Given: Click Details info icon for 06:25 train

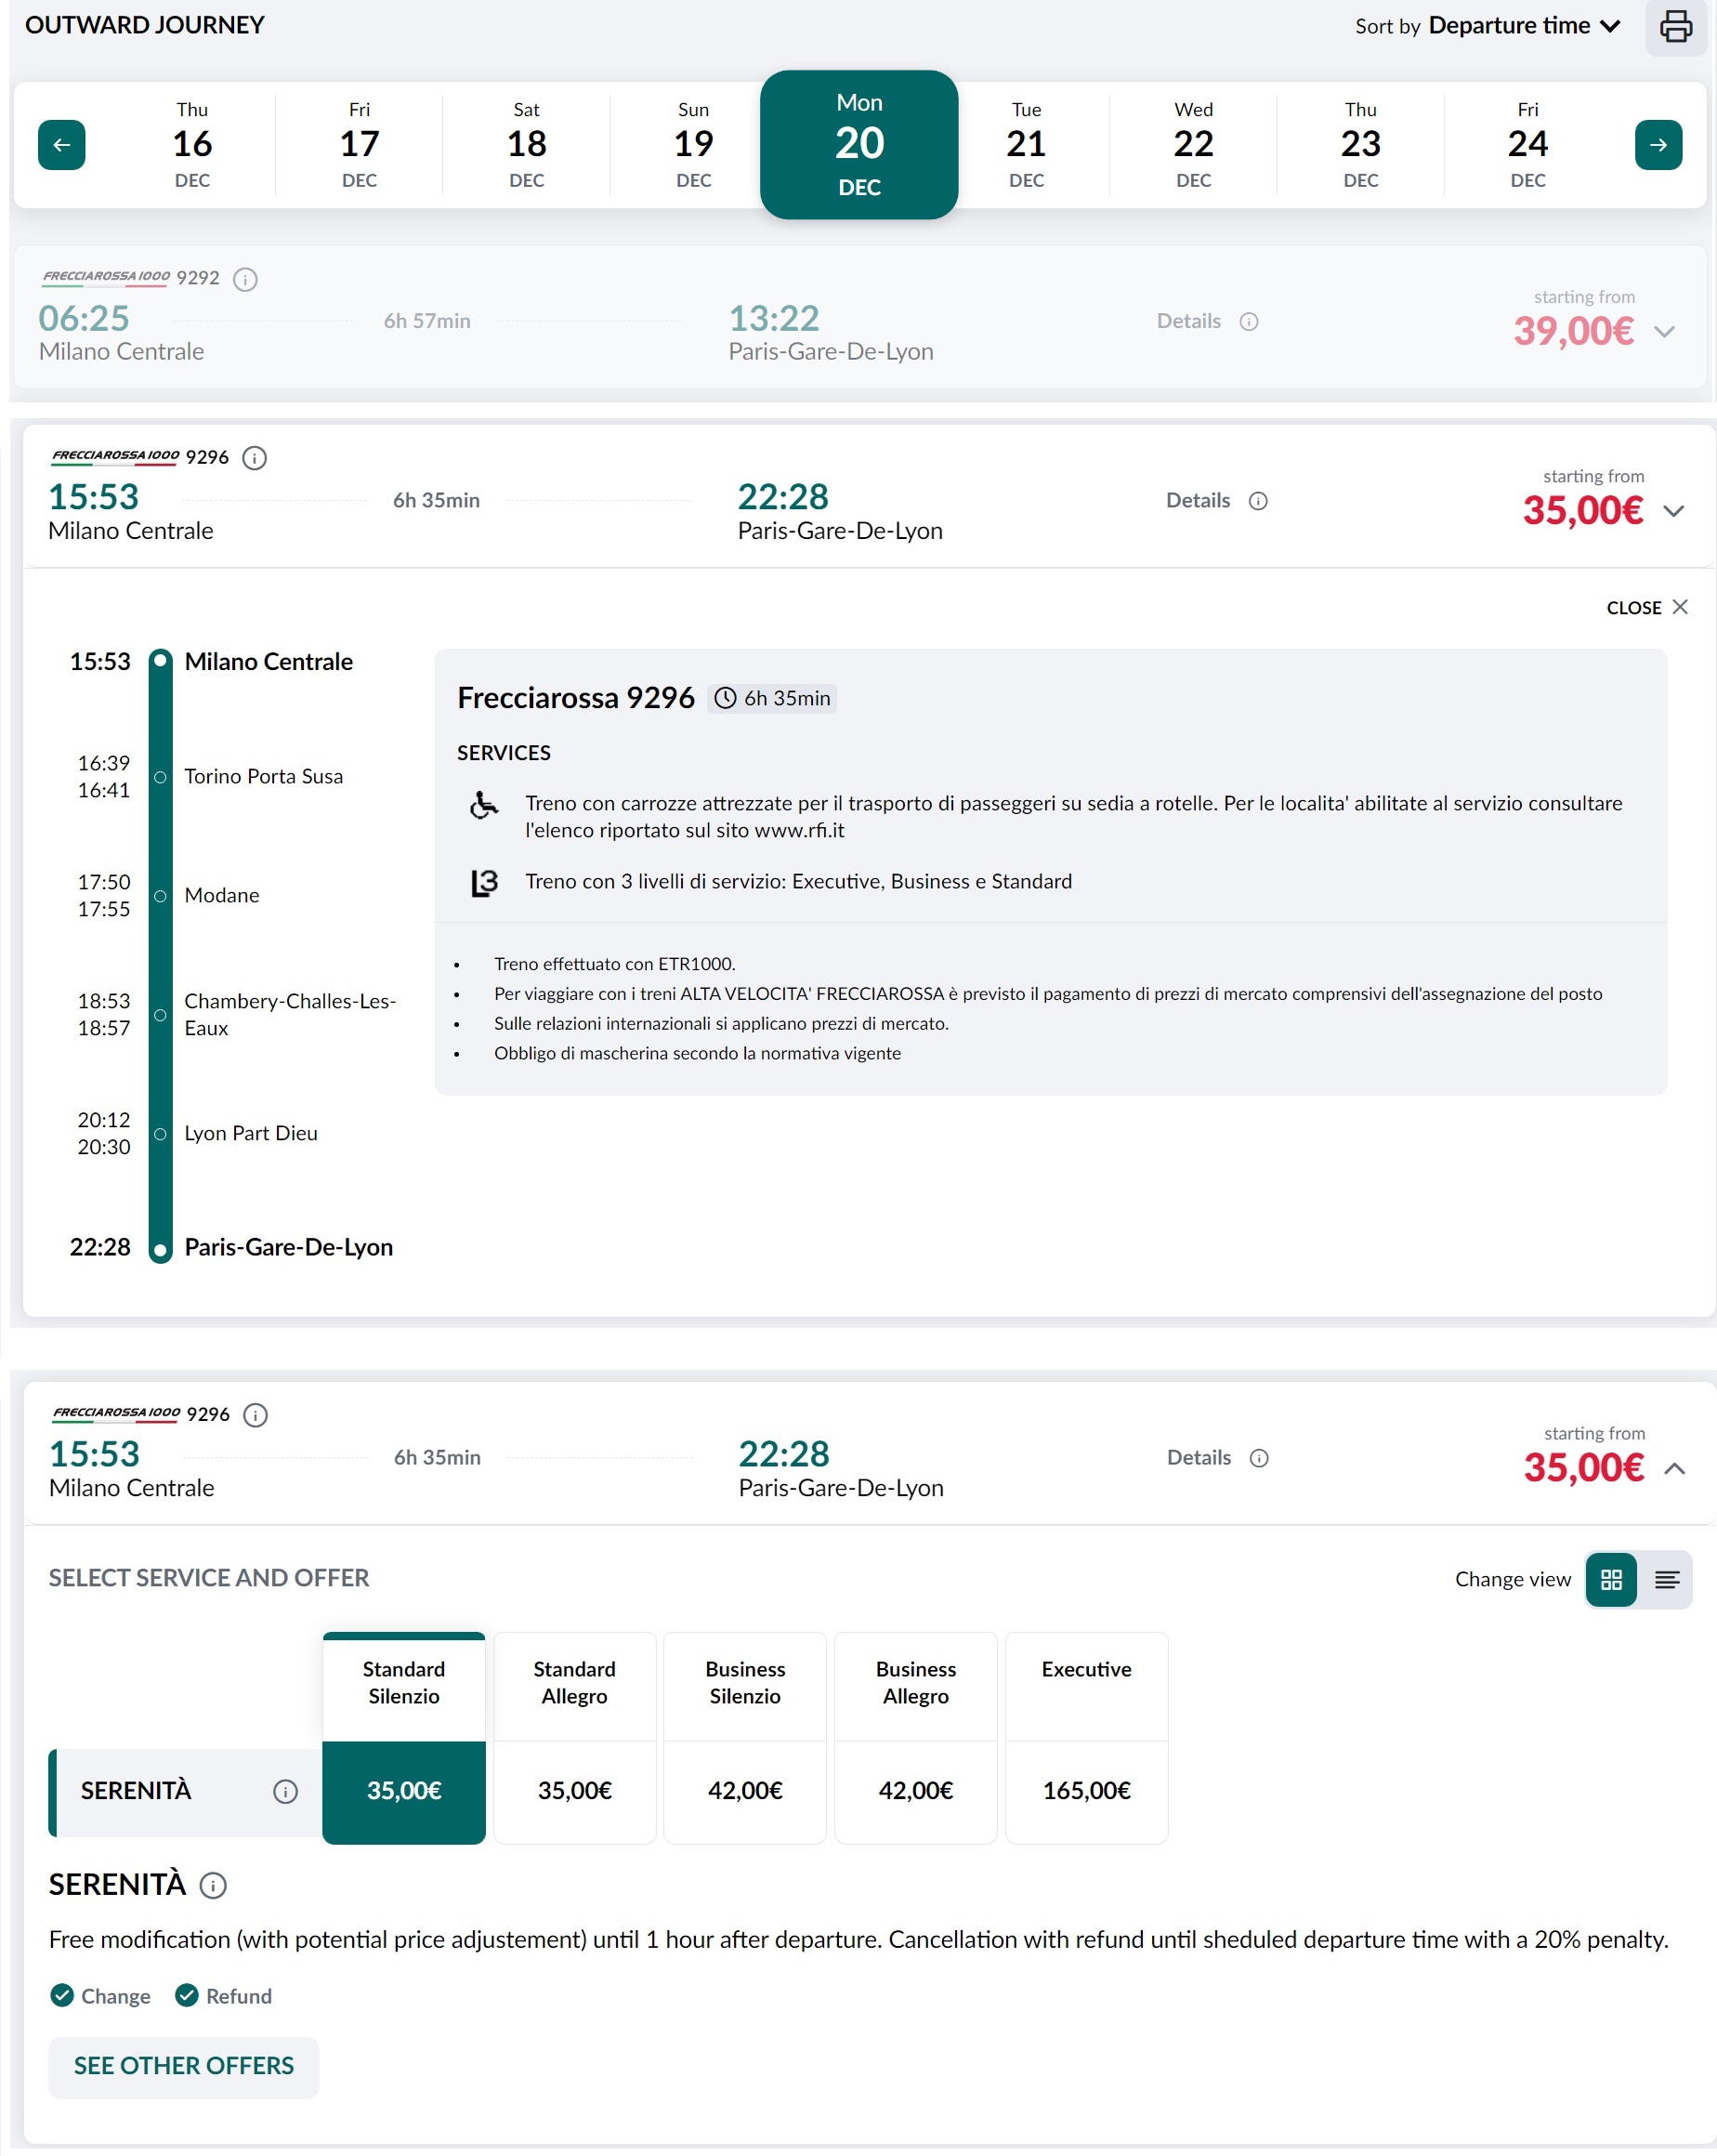Looking at the screenshot, I should [x=1249, y=322].
